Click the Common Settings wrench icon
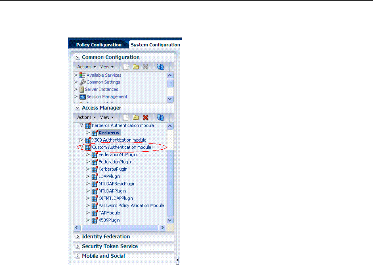The width and height of the screenshot is (373, 265). click(x=82, y=82)
